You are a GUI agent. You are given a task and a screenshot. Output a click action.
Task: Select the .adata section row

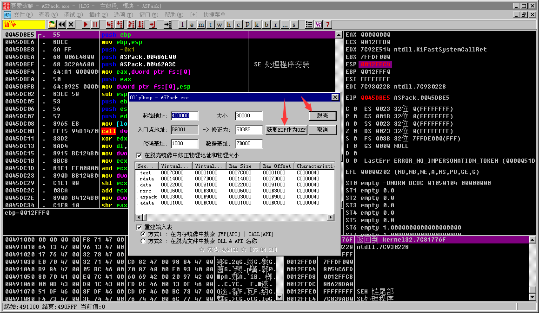point(235,203)
